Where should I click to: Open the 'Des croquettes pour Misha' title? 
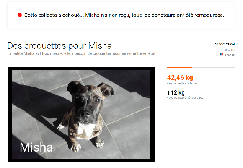pos(59,46)
